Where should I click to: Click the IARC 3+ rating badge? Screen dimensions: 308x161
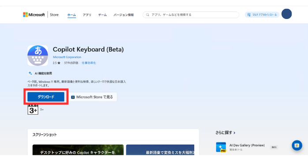tap(33, 109)
